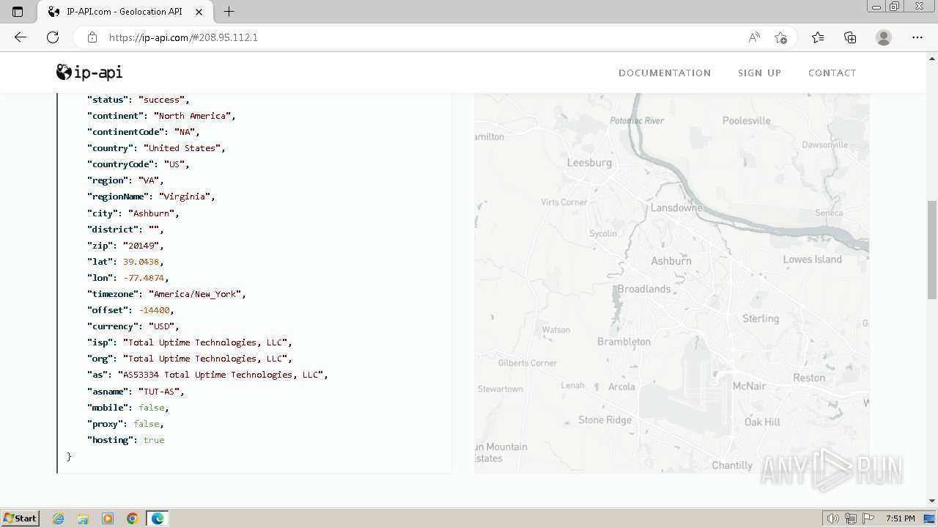
Task: Click Stone Ridge label on the map
Action: (605, 419)
